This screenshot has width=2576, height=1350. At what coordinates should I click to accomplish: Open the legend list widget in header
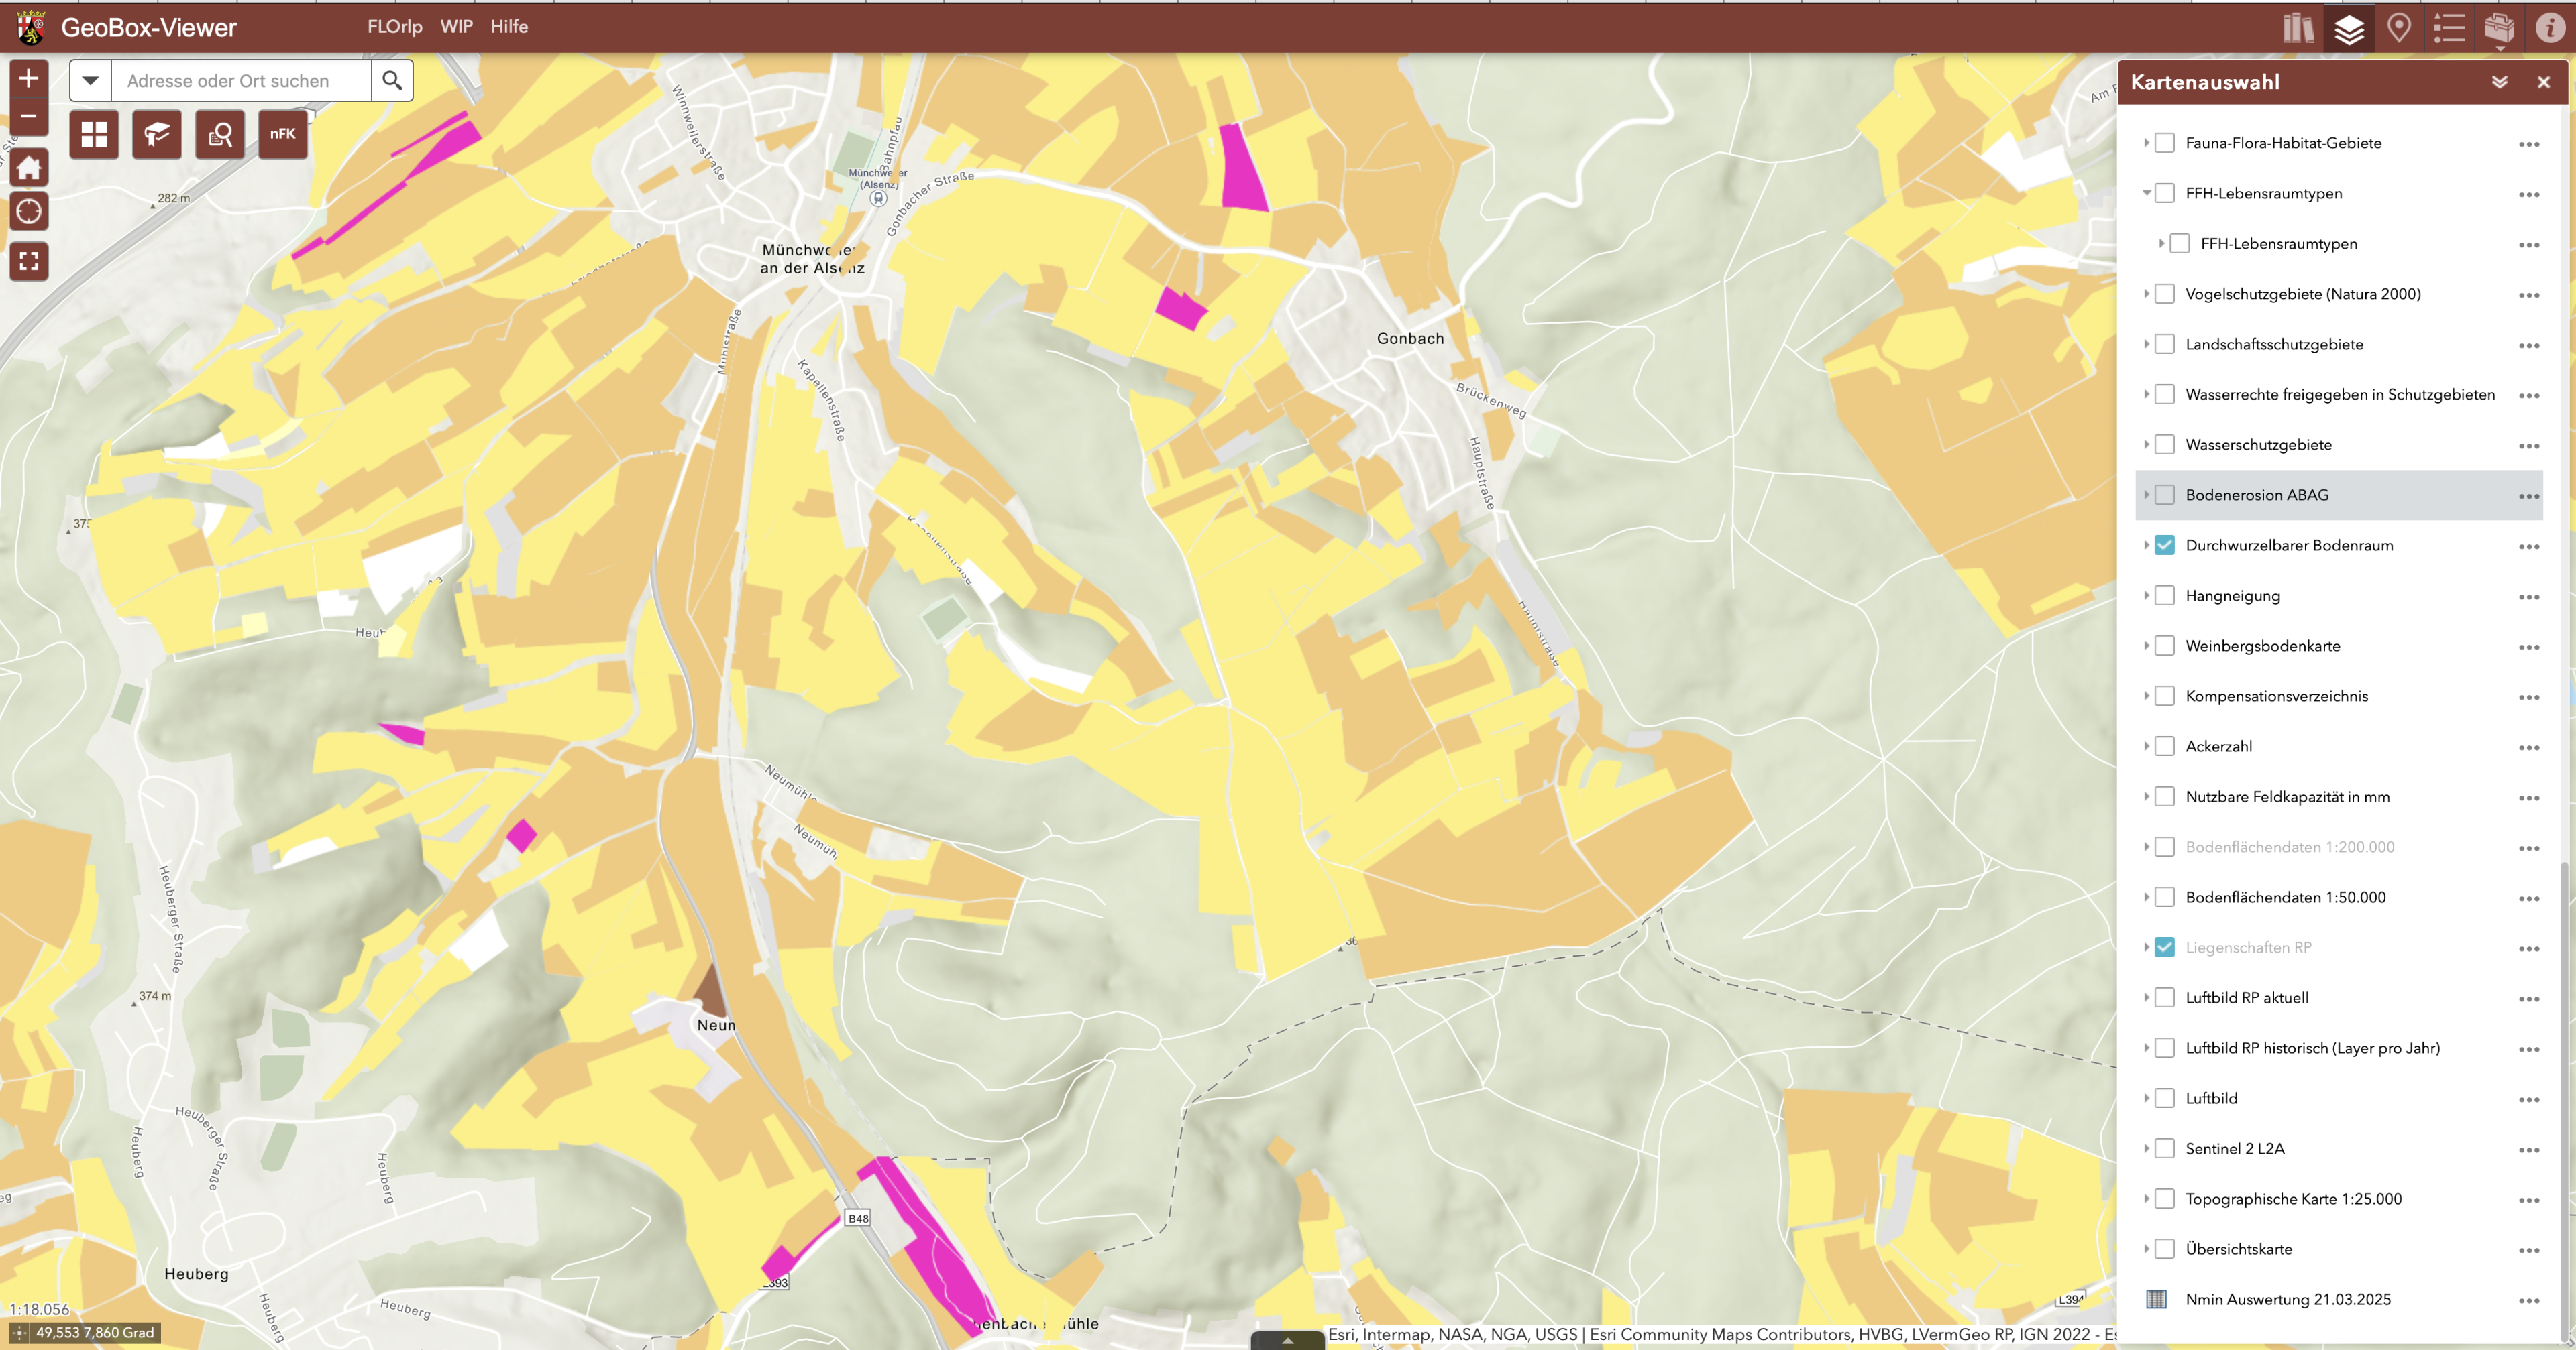tap(2449, 27)
